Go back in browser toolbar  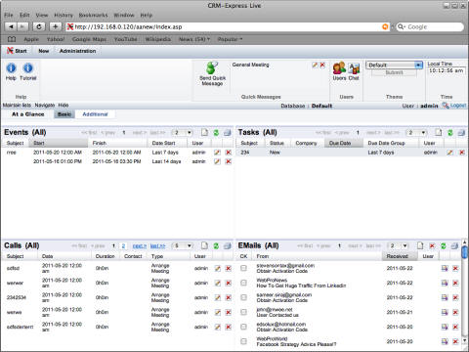[x=11, y=26]
